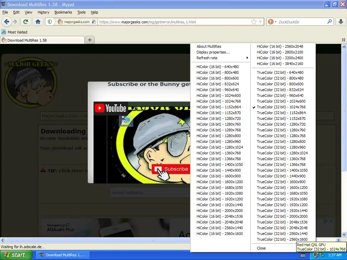The height and width of the screenshot is (260, 347).
Task: Click the list all tabs icon
Action: 344,40
